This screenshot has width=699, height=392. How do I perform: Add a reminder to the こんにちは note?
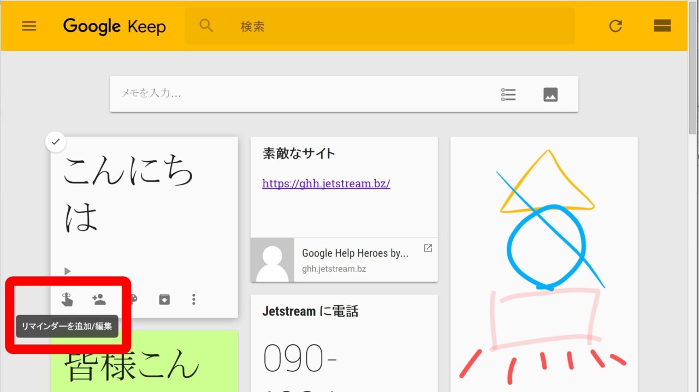[67, 299]
